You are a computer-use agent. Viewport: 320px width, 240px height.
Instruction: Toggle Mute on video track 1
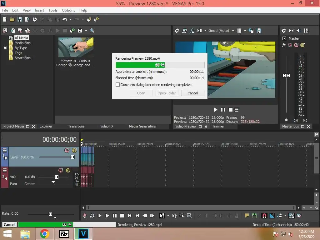coord(67,150)
